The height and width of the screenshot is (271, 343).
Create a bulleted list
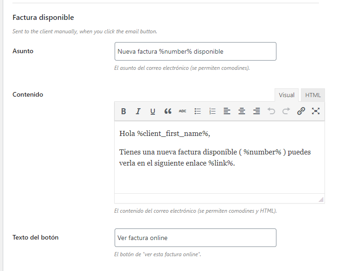point(197,111)
